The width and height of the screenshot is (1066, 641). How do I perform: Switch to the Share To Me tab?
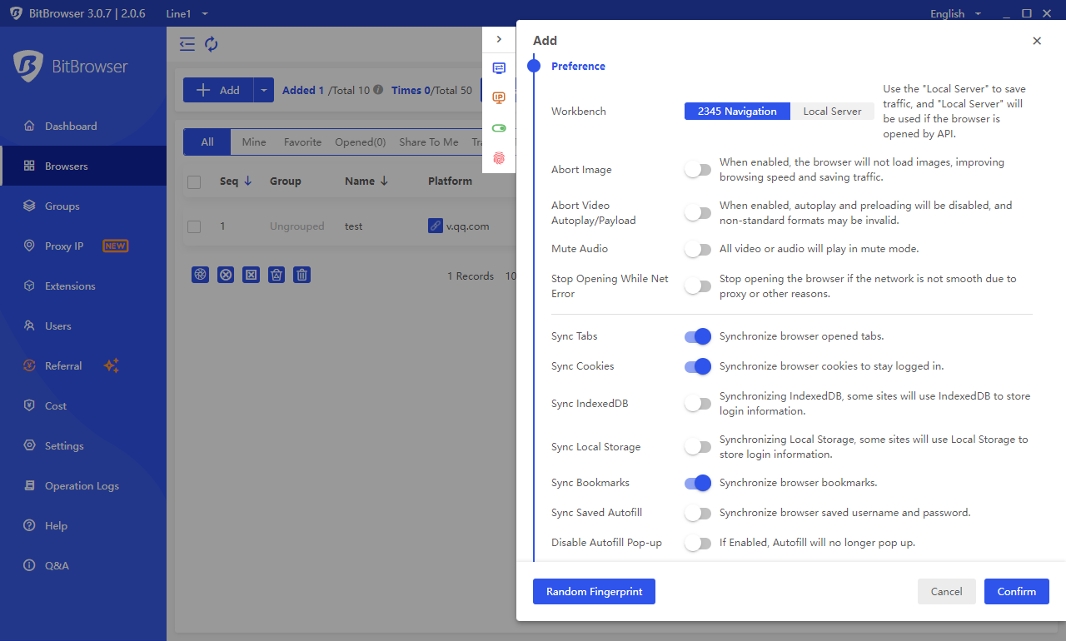[429, 142]
